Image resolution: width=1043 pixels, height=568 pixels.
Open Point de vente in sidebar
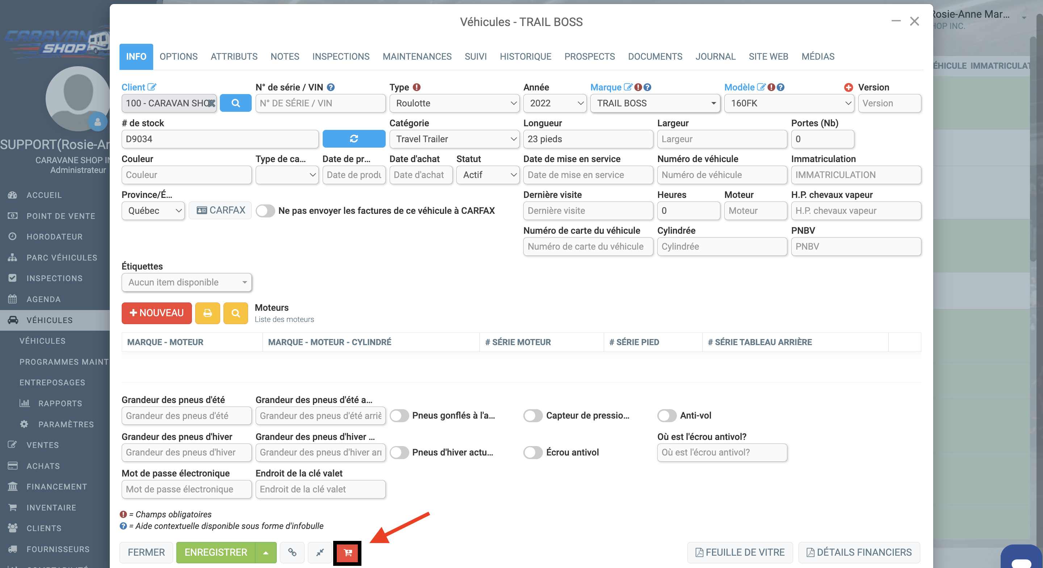pos(61,216)
